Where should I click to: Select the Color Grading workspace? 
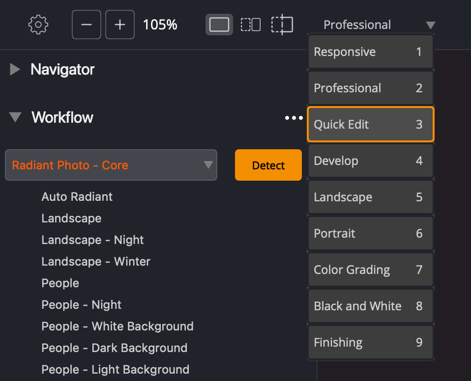tap(370, 270)
